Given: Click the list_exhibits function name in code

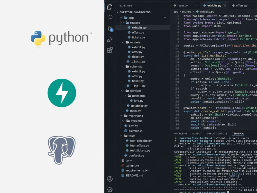Looking at the screenshot, I should click(213, 56).
